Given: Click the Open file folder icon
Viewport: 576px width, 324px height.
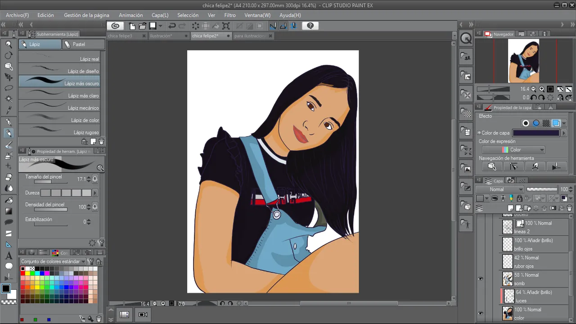Looking at the screenshot, I should [142, 26].
